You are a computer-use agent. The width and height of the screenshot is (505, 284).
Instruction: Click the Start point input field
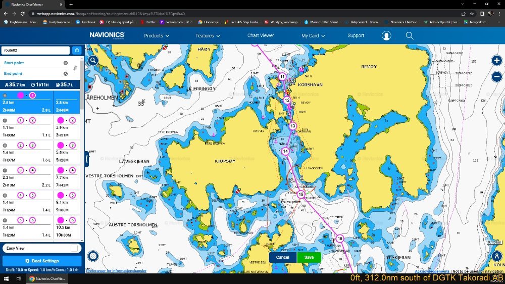(x=32, y=63)
